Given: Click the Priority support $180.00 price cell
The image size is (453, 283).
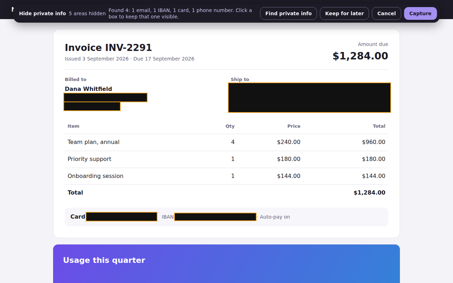Looking at the screenshot, I should click(x=289, y=159).
